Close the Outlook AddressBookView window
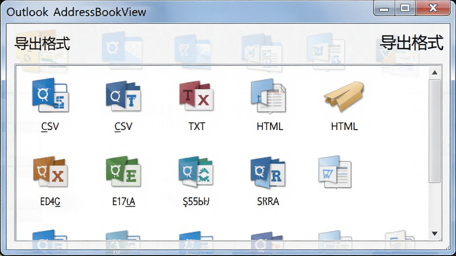456x256 pixels. click(x=433, y=8)
